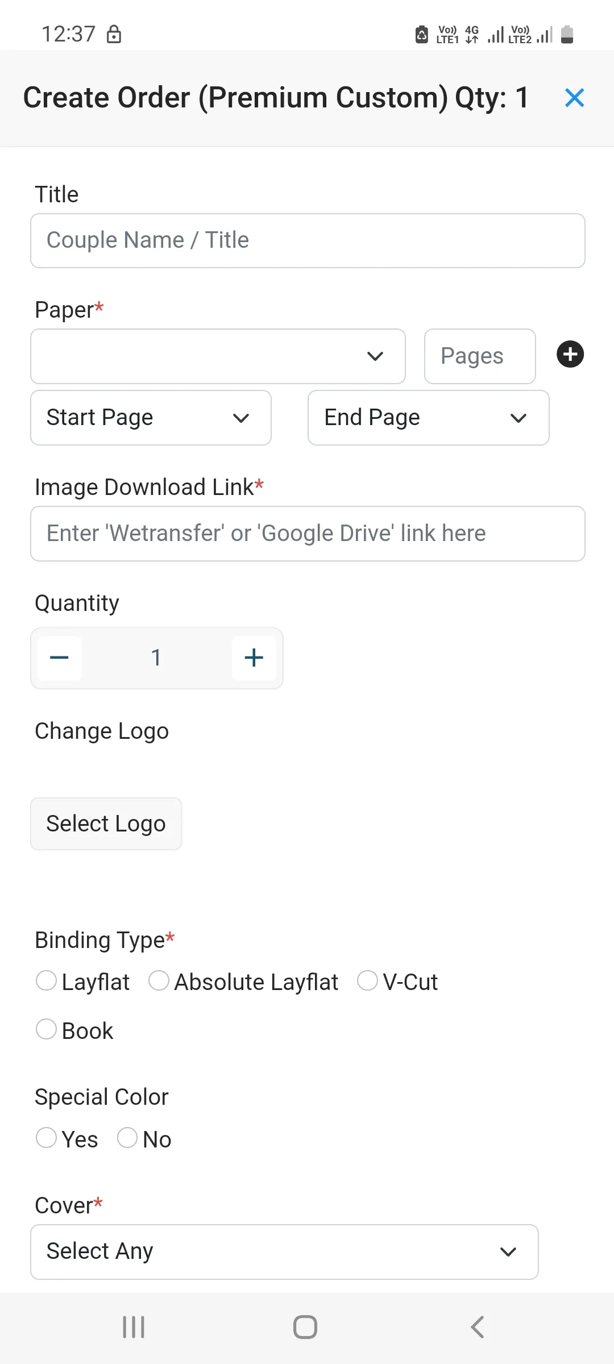Viewport: 614px width, 1364px height.
Task: Focus the Couple Name / Title field
Action: (x=308, y=241)
